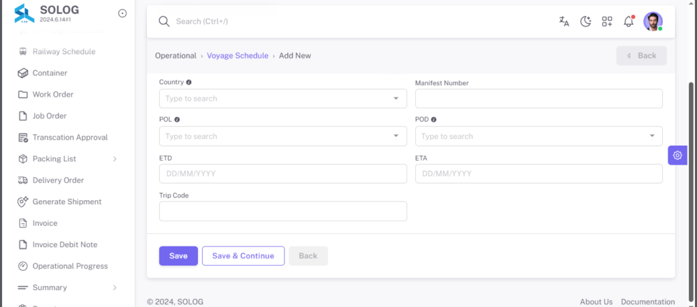Open the shortcuts grid icon
The image size is (697, 307).
pyautogui.click(x=607, y=21)
